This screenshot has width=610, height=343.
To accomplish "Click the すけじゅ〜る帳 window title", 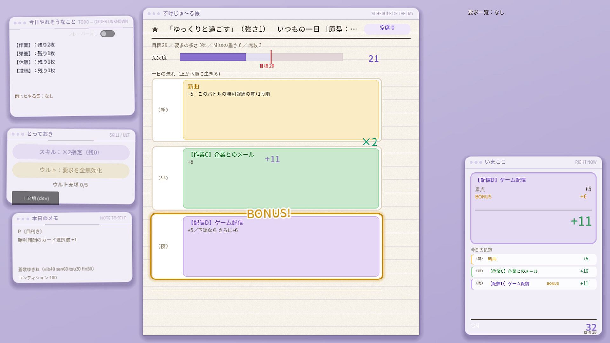I will pyautogui.click(x=181, y=13).
